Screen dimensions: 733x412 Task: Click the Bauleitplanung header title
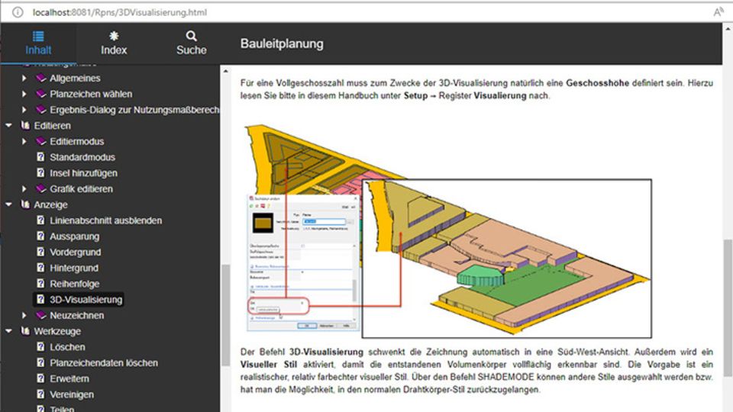tap(282, 44)
